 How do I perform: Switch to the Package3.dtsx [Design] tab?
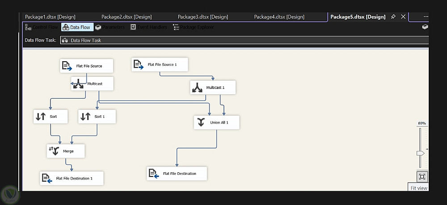pos(203,17)
